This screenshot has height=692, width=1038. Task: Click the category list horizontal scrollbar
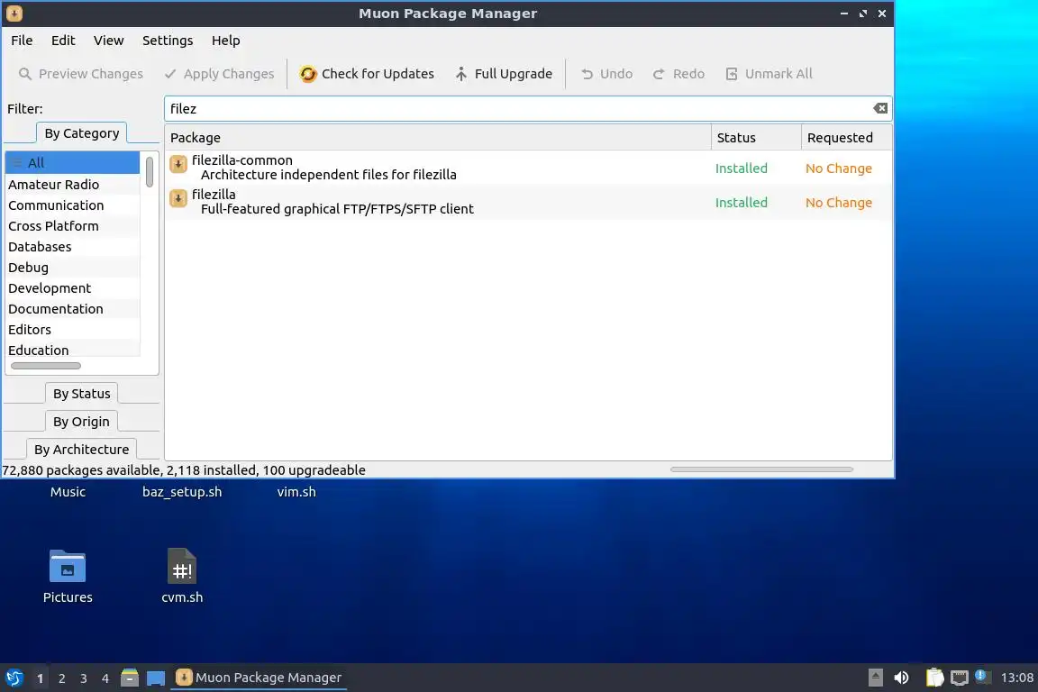coord(46,366)
